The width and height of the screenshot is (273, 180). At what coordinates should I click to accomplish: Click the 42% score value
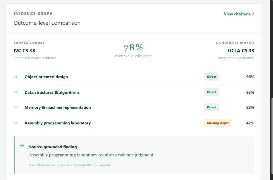point(250,123)
